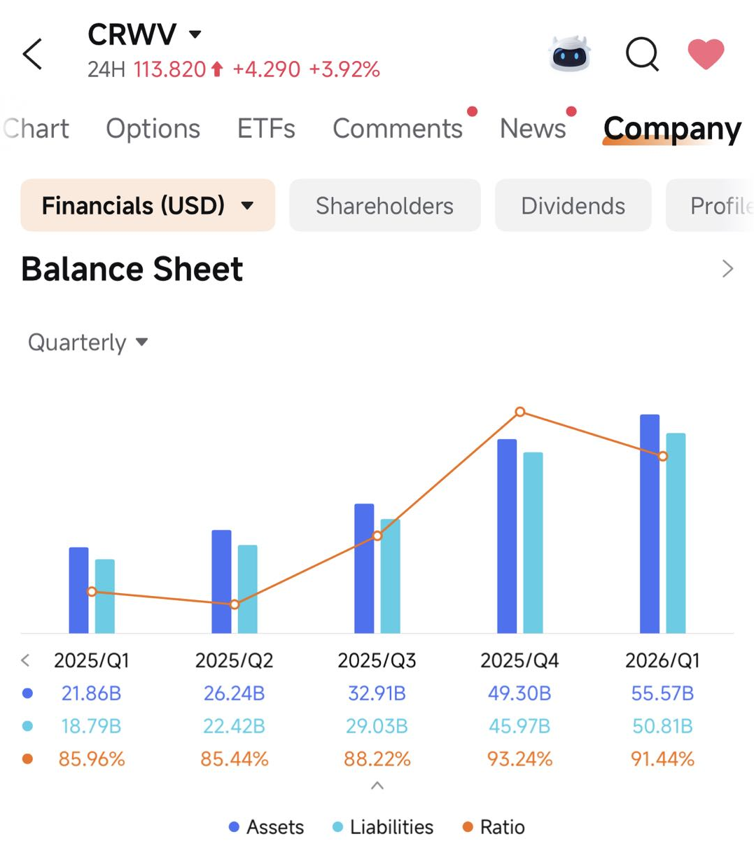The image size is (754, 853).
Task: Expand the CRWV ticker dropdown arrow
Action: click(195, 34)
